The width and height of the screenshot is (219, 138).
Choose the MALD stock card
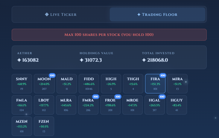(67, 84)
